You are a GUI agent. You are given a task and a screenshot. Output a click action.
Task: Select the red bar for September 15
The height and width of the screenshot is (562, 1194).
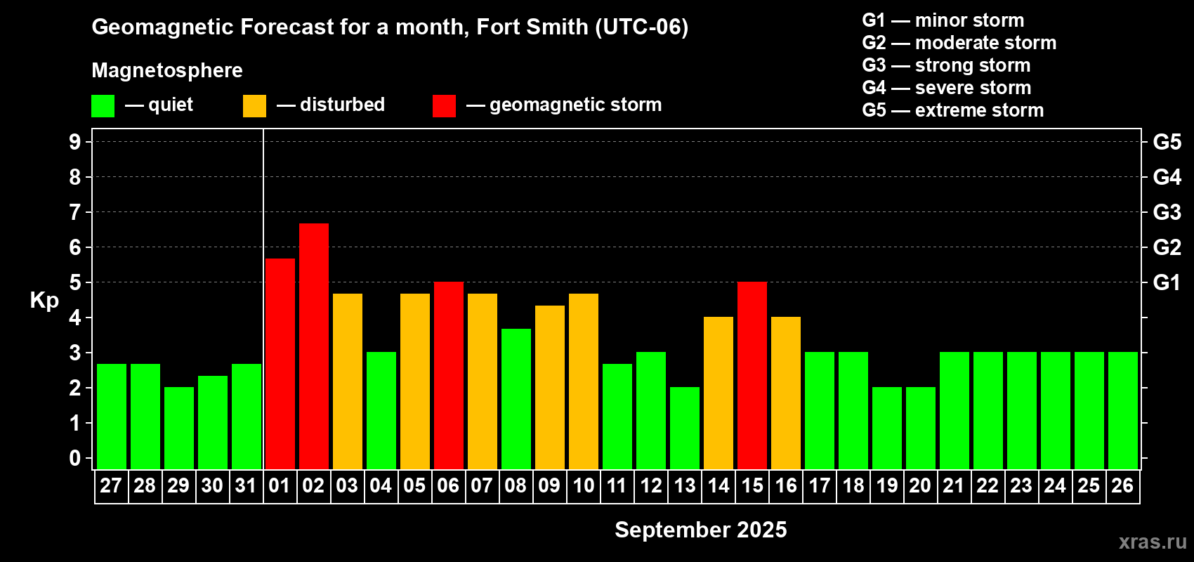click(752, 376)
